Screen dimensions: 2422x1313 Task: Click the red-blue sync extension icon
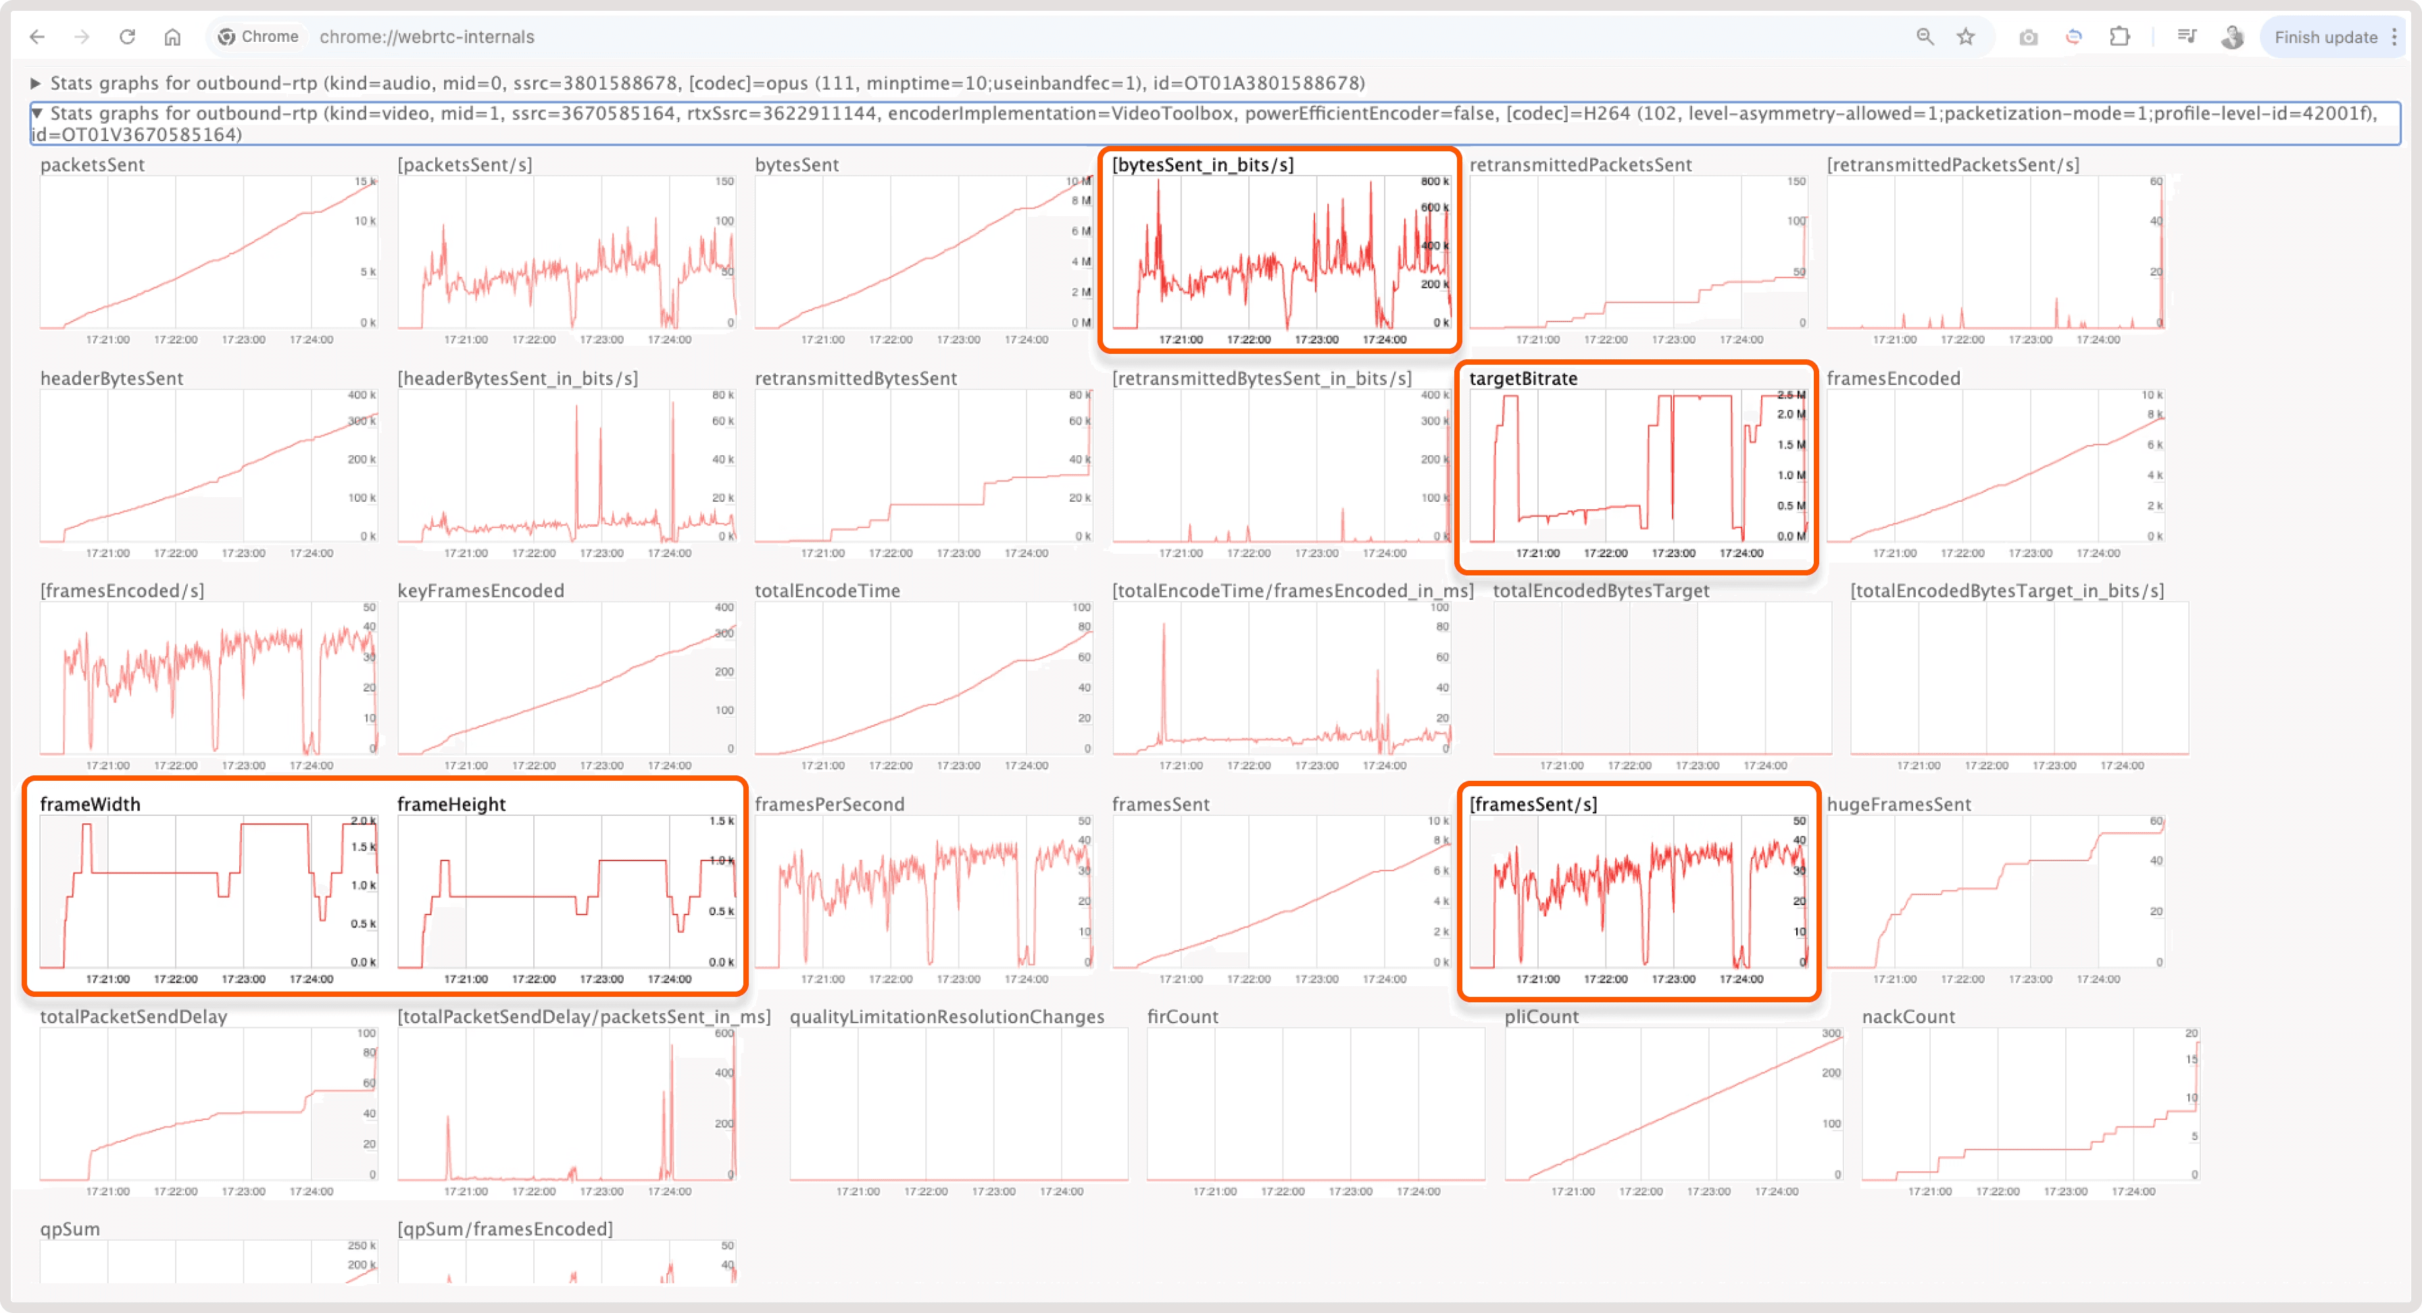pos(2073,36)
